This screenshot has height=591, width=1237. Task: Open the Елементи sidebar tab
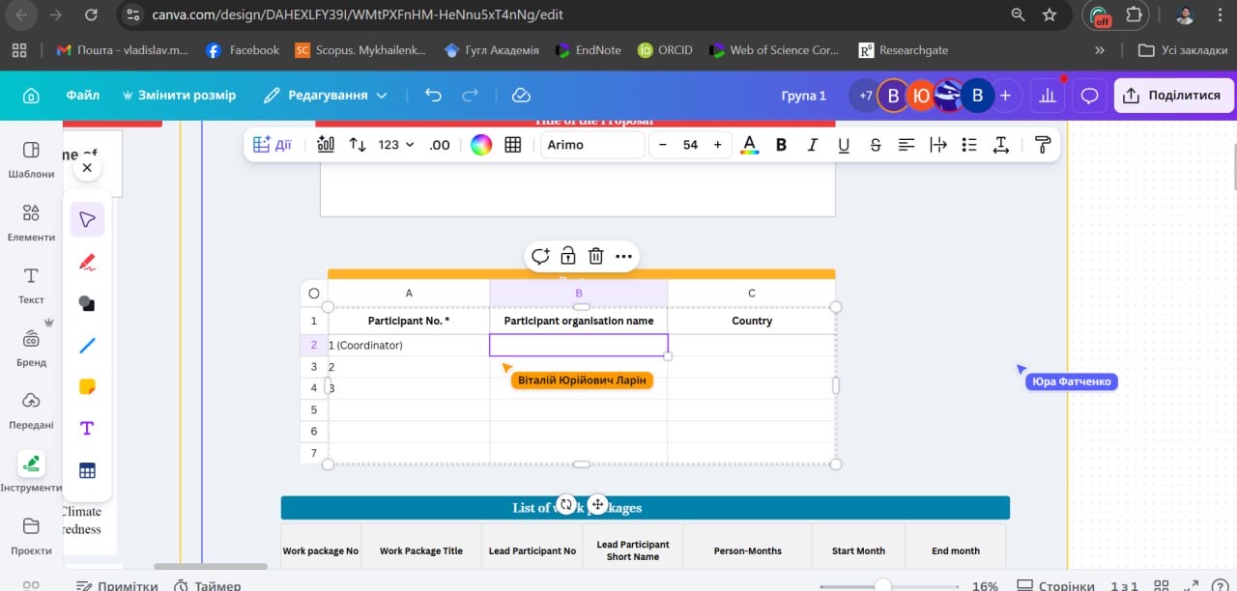[31, 221]
